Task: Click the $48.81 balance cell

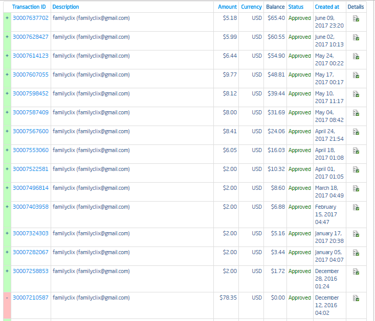Action: click(x=276, y=75)
